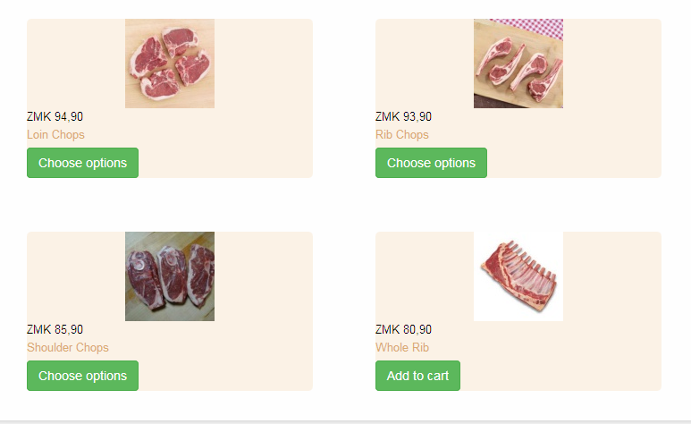Click the ZMK 85,90 price text

[55, 329]
